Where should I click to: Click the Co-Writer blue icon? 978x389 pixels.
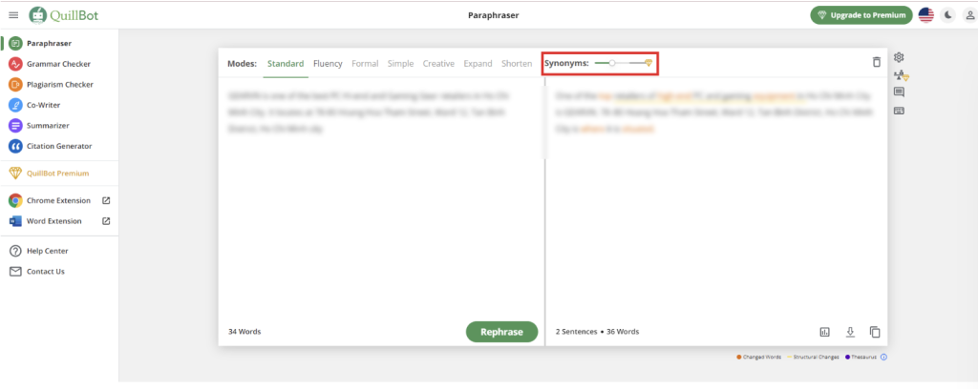coord(15,105)
